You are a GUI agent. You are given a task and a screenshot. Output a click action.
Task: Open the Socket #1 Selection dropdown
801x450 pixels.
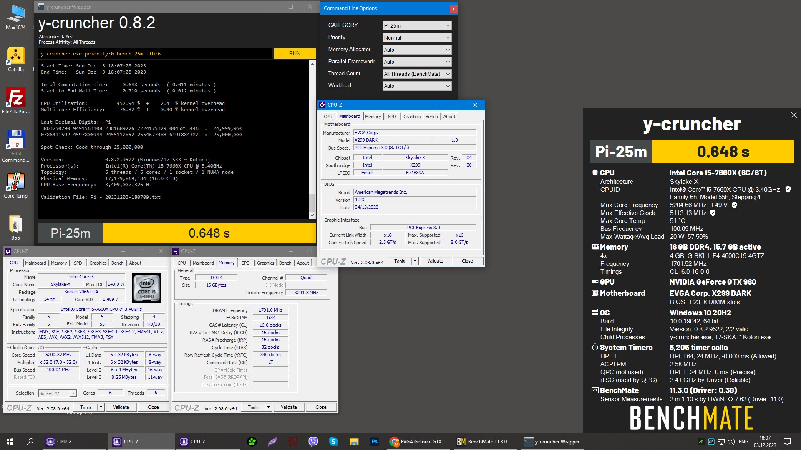tap(57, 393)
